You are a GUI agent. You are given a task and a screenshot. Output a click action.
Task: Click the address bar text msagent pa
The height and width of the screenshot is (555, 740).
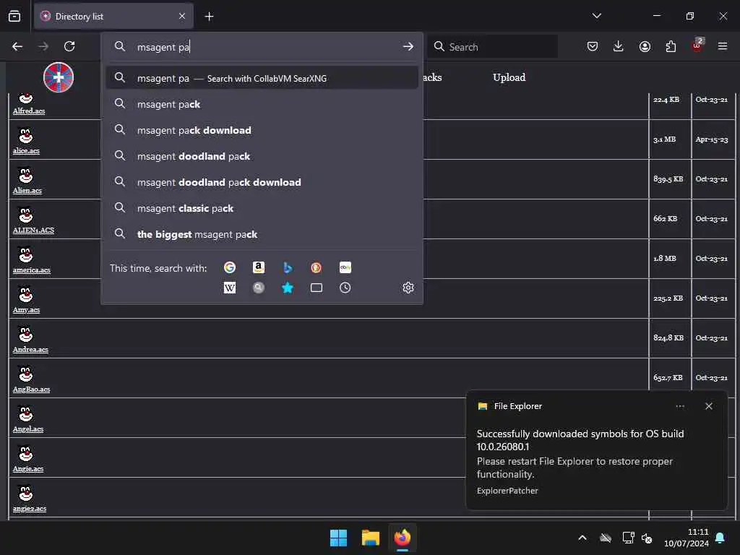[x=163, y=47]
